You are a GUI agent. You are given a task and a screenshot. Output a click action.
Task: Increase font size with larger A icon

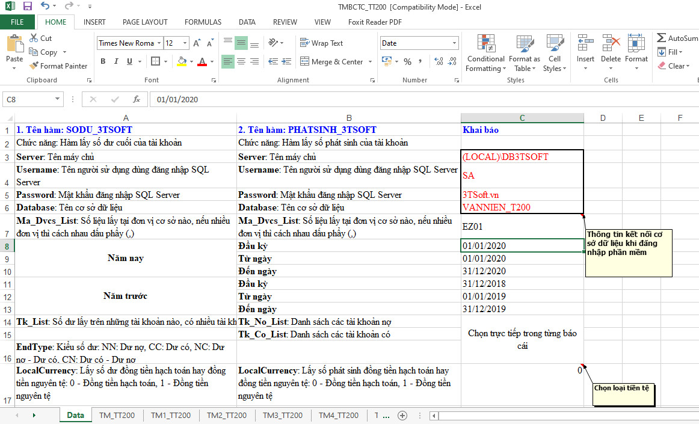(x=197, y=43)
